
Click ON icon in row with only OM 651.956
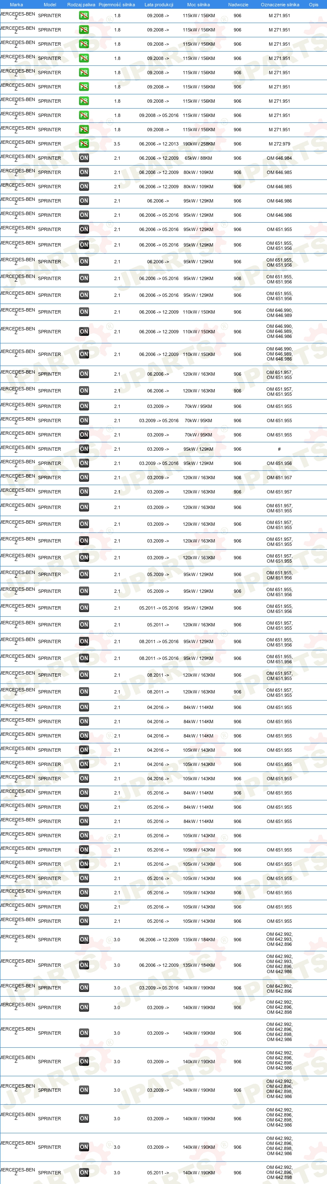[x=84, y=463]
